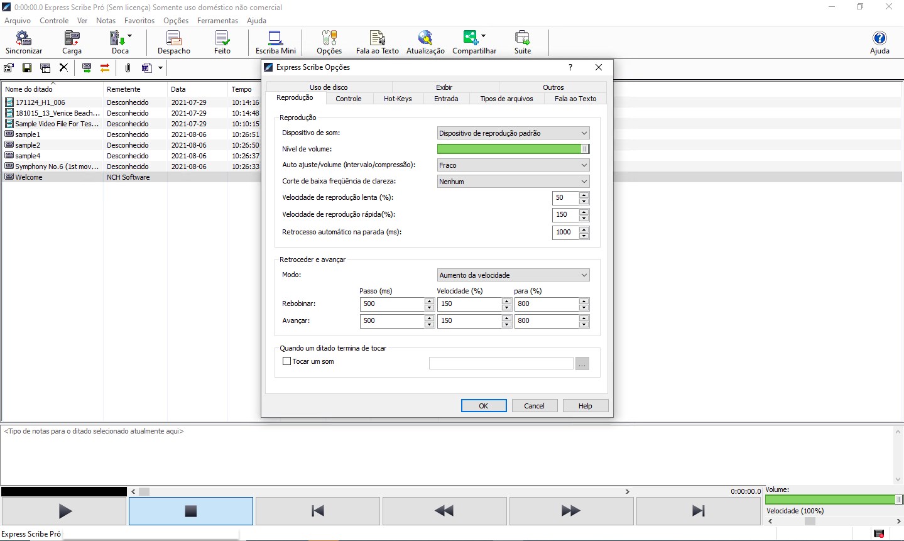Click the rename dictation icon with cassette
Image resolution: width=904 pixels, height=541 pixels.
[45, 68]
